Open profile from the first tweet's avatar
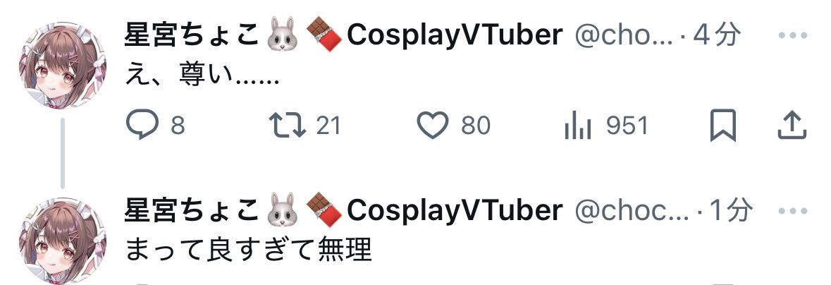The image size is (831, 285). [x=63, y=66]
